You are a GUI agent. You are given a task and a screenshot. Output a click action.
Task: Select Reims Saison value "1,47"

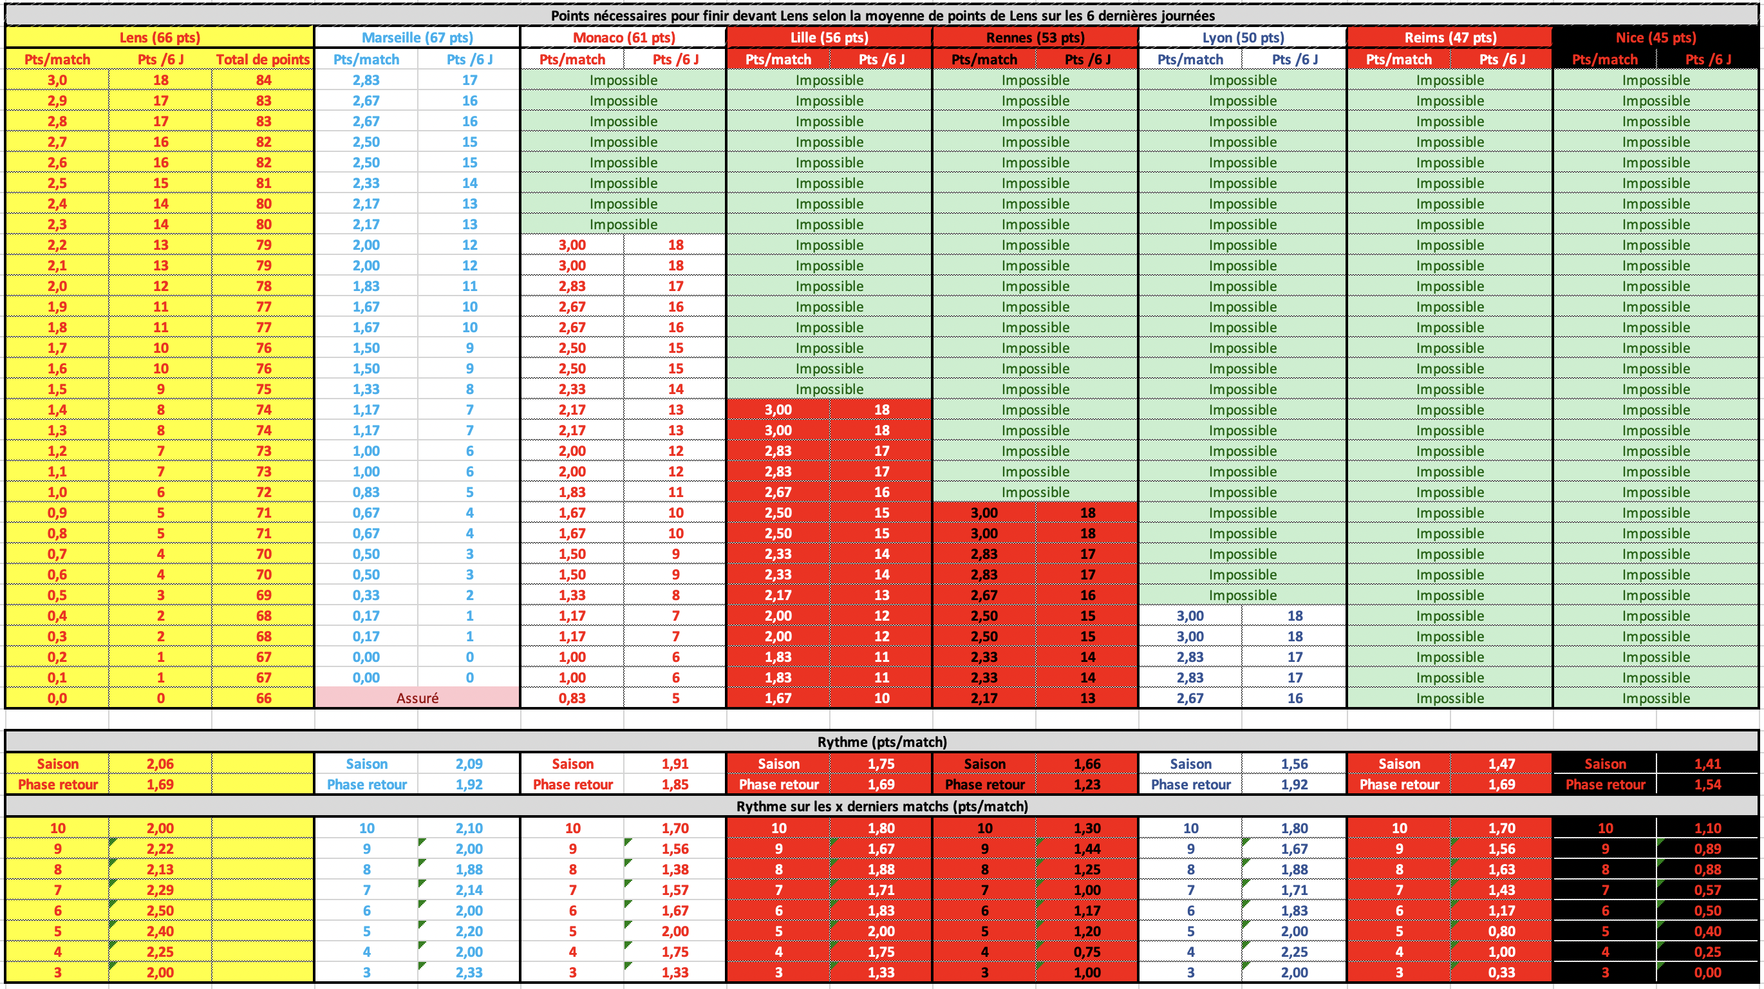[x=1502, y=764]
